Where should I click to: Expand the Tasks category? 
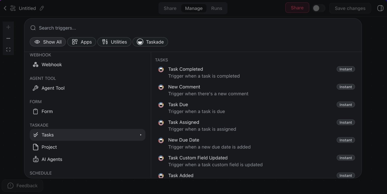point(87,135)
